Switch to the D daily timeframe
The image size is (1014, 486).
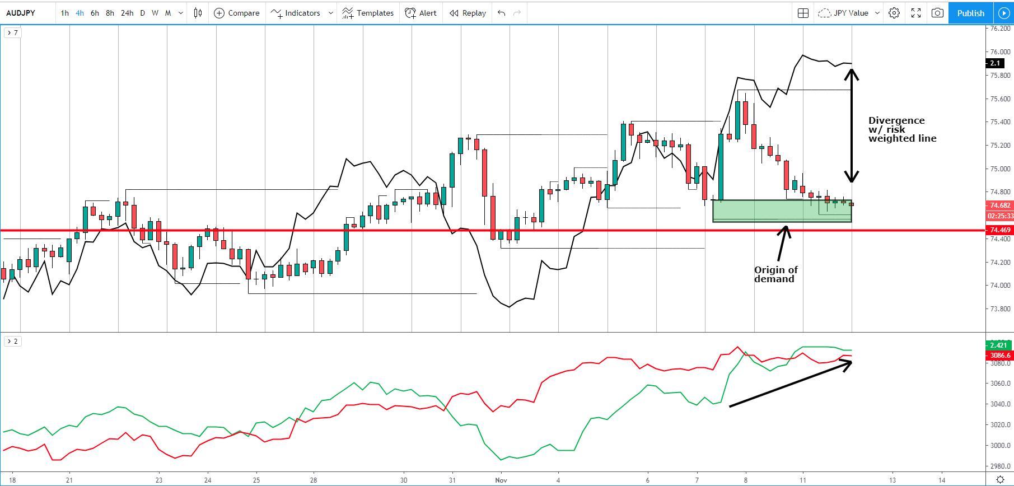142,13
